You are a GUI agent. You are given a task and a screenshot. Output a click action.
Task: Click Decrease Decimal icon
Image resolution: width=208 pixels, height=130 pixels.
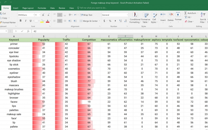(x=125, y=21)
